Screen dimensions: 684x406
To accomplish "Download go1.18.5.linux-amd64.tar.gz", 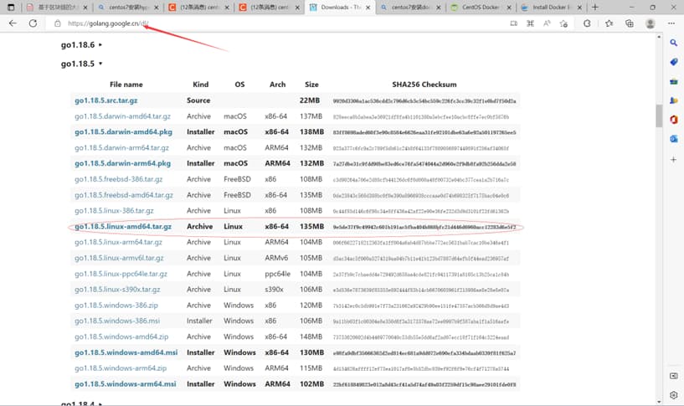I will (123, 226).
